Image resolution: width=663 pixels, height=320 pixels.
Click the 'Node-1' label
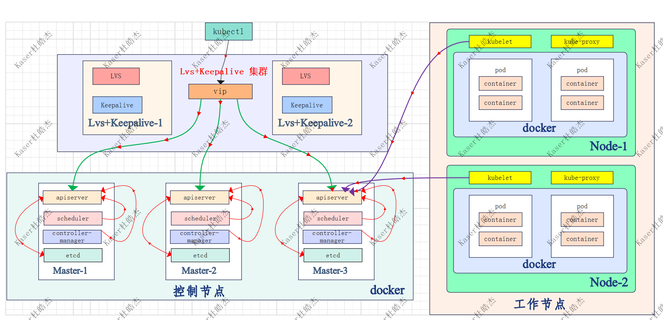[608, 146]
